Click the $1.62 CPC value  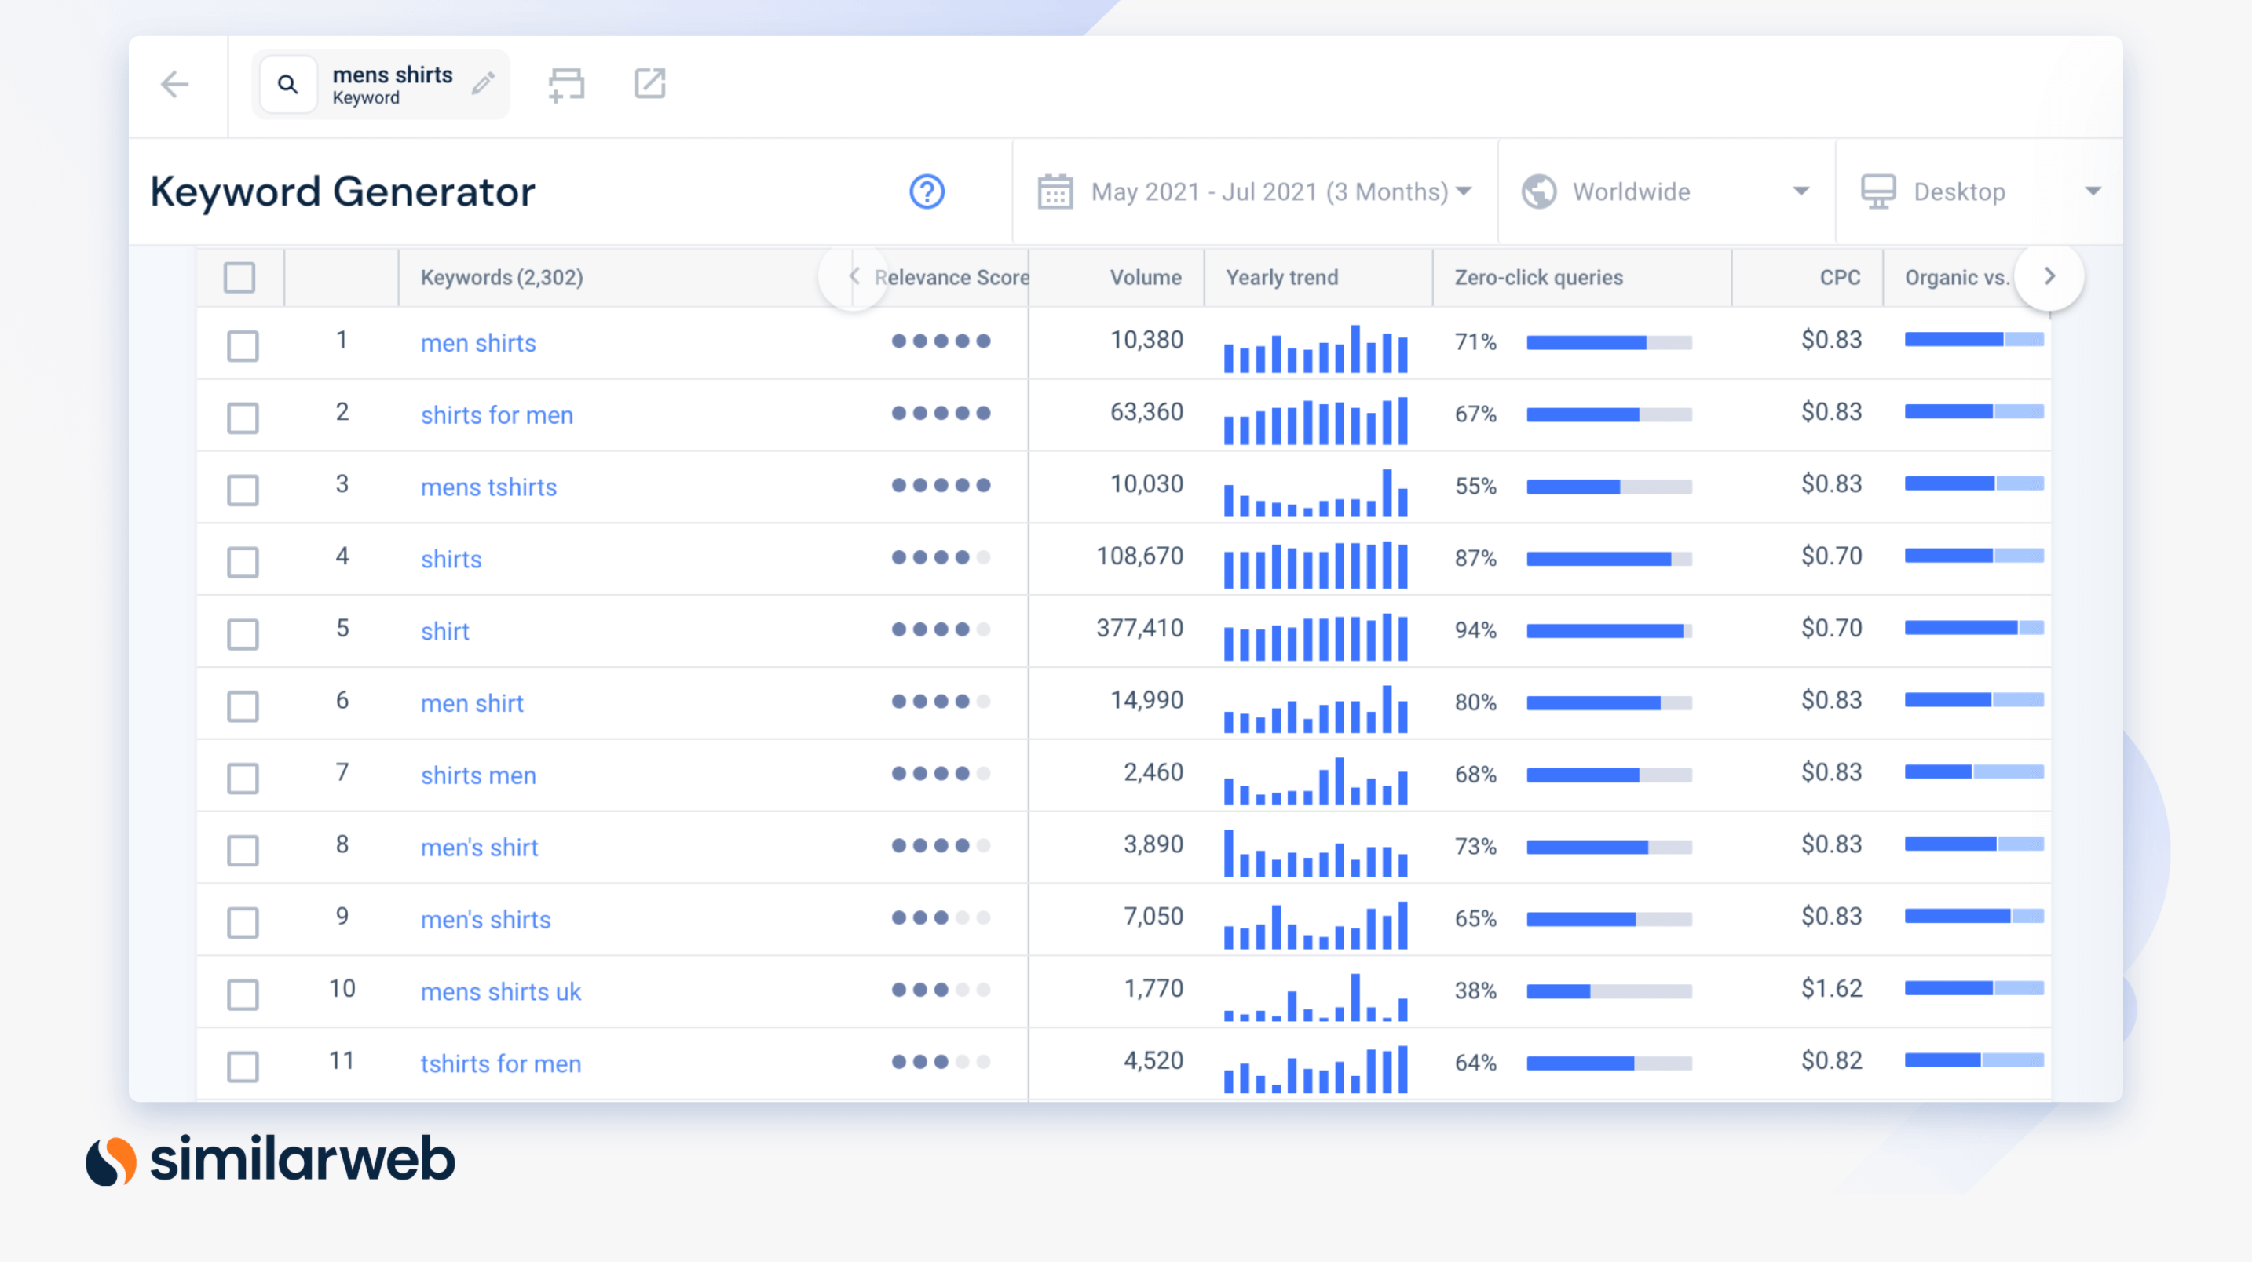pyautogui.click(x=1831, y=988)
